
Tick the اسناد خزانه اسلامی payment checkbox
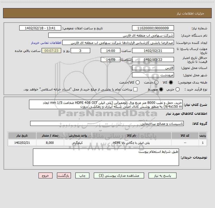pyautogui.click(x=135, y=89)
